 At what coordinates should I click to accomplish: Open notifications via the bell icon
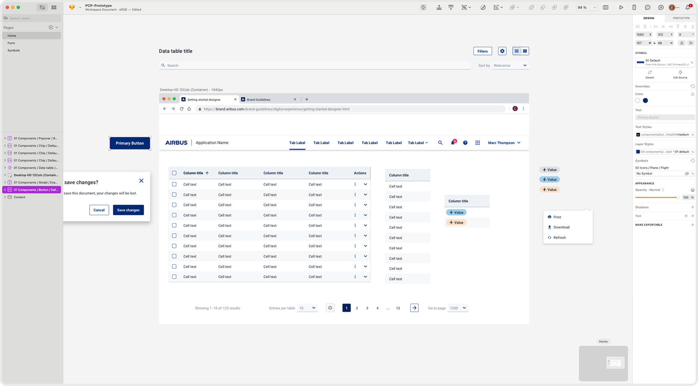[688, 7]
